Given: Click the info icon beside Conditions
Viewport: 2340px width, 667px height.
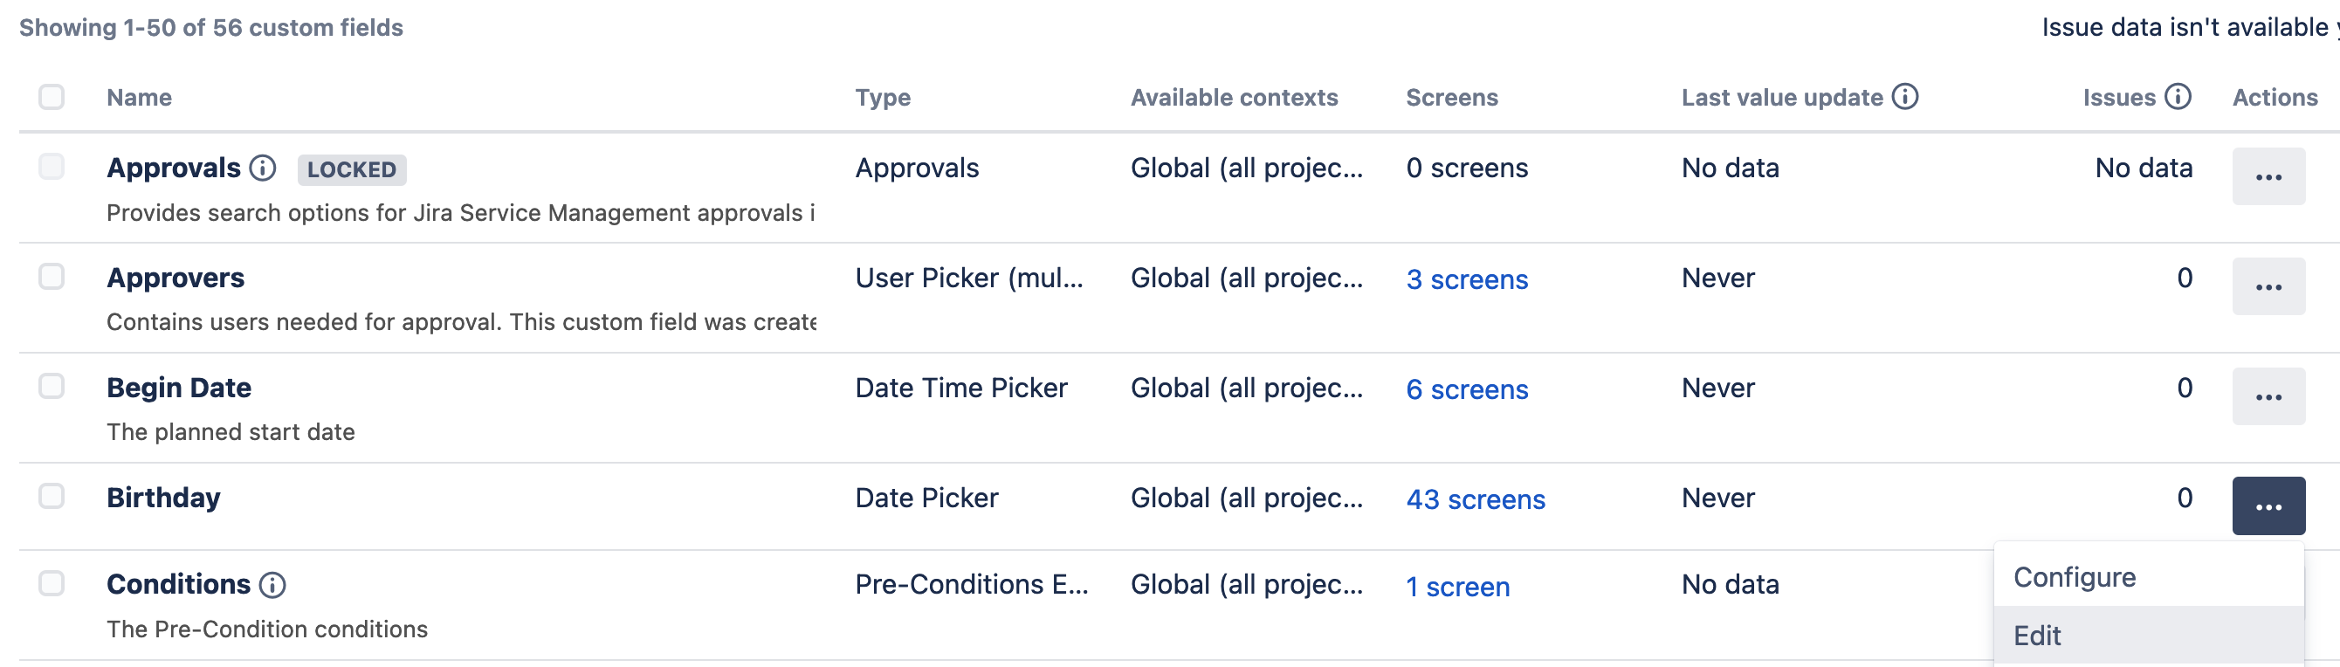Looking at the screenshot, I should (x=272, y=584).
